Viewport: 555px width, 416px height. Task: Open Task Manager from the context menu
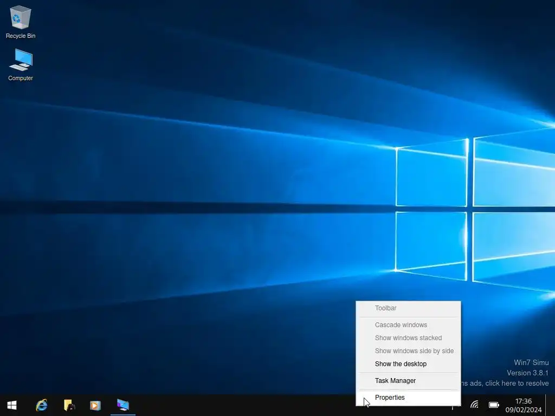click(408, 381)
